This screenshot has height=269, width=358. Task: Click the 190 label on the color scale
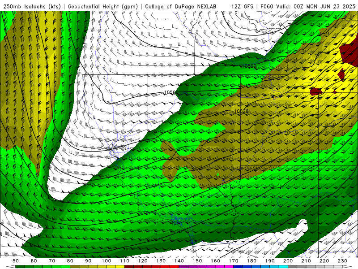[270, 261]
